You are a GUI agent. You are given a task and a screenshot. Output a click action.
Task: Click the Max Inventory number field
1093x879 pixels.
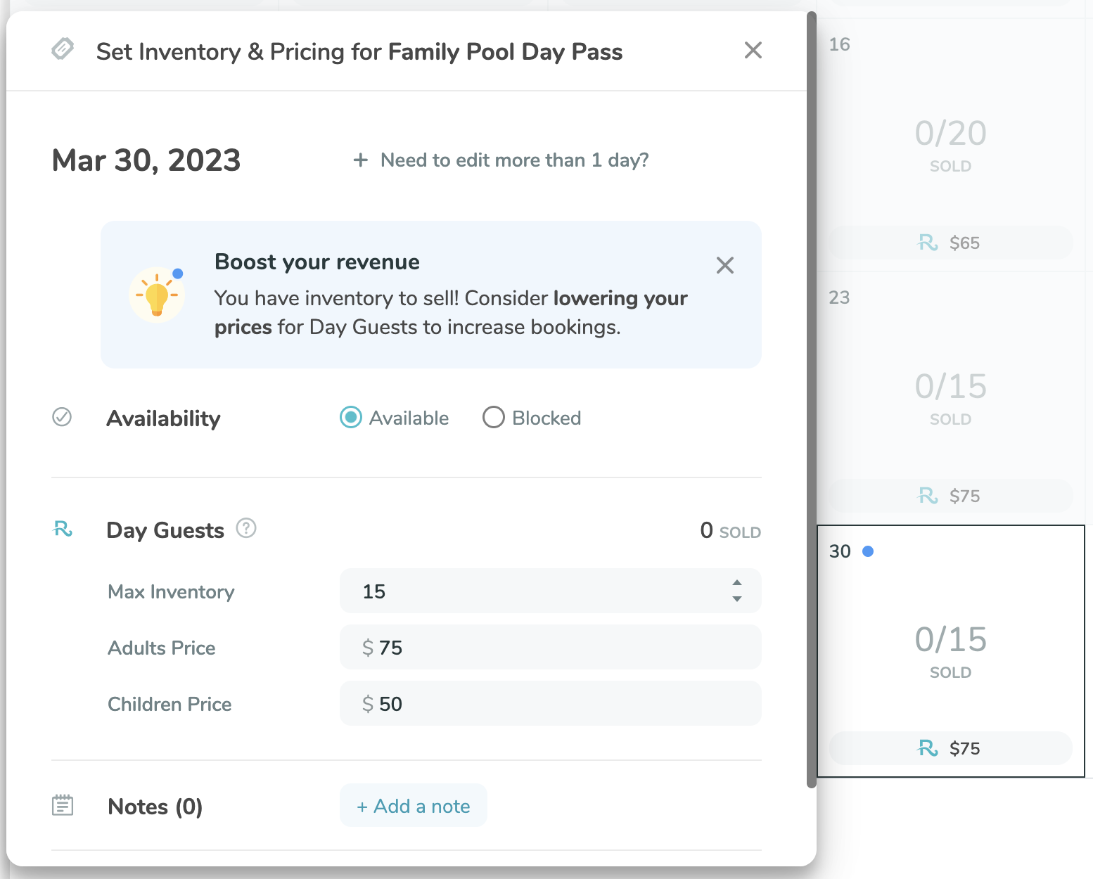tap(535, 591)
